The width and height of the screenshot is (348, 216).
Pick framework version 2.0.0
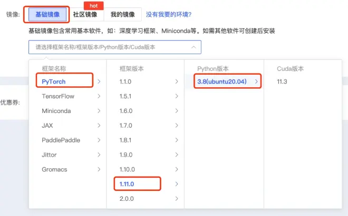pos(127,199)
